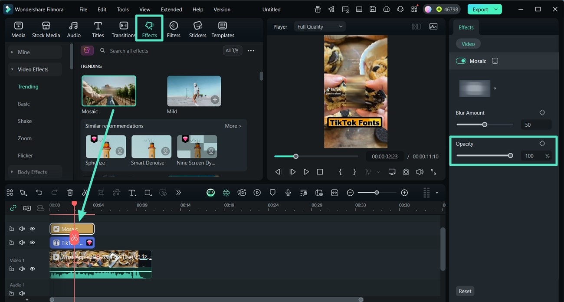This screenshot has width=564, height=302.
Task: Adjust the Blur Amount slider
Action: 485,125
